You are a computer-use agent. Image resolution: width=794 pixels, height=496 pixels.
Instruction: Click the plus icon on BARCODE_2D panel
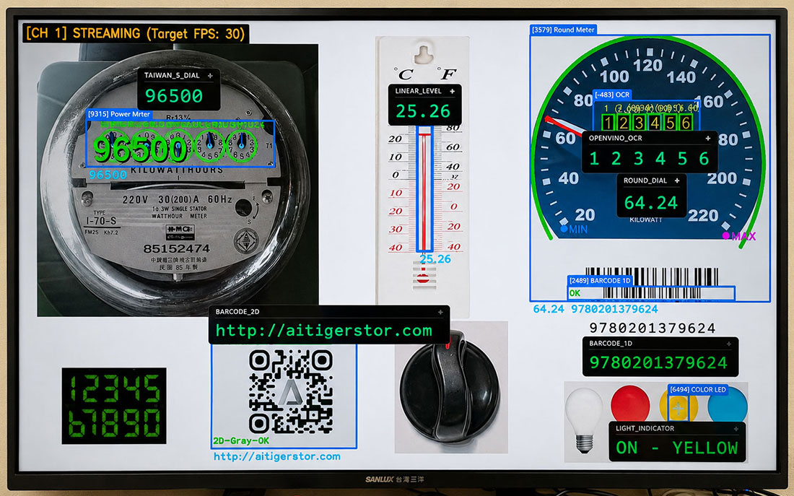click(x=440, y=312)
